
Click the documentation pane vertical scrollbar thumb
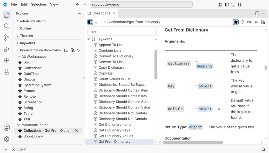click(266, 68)
